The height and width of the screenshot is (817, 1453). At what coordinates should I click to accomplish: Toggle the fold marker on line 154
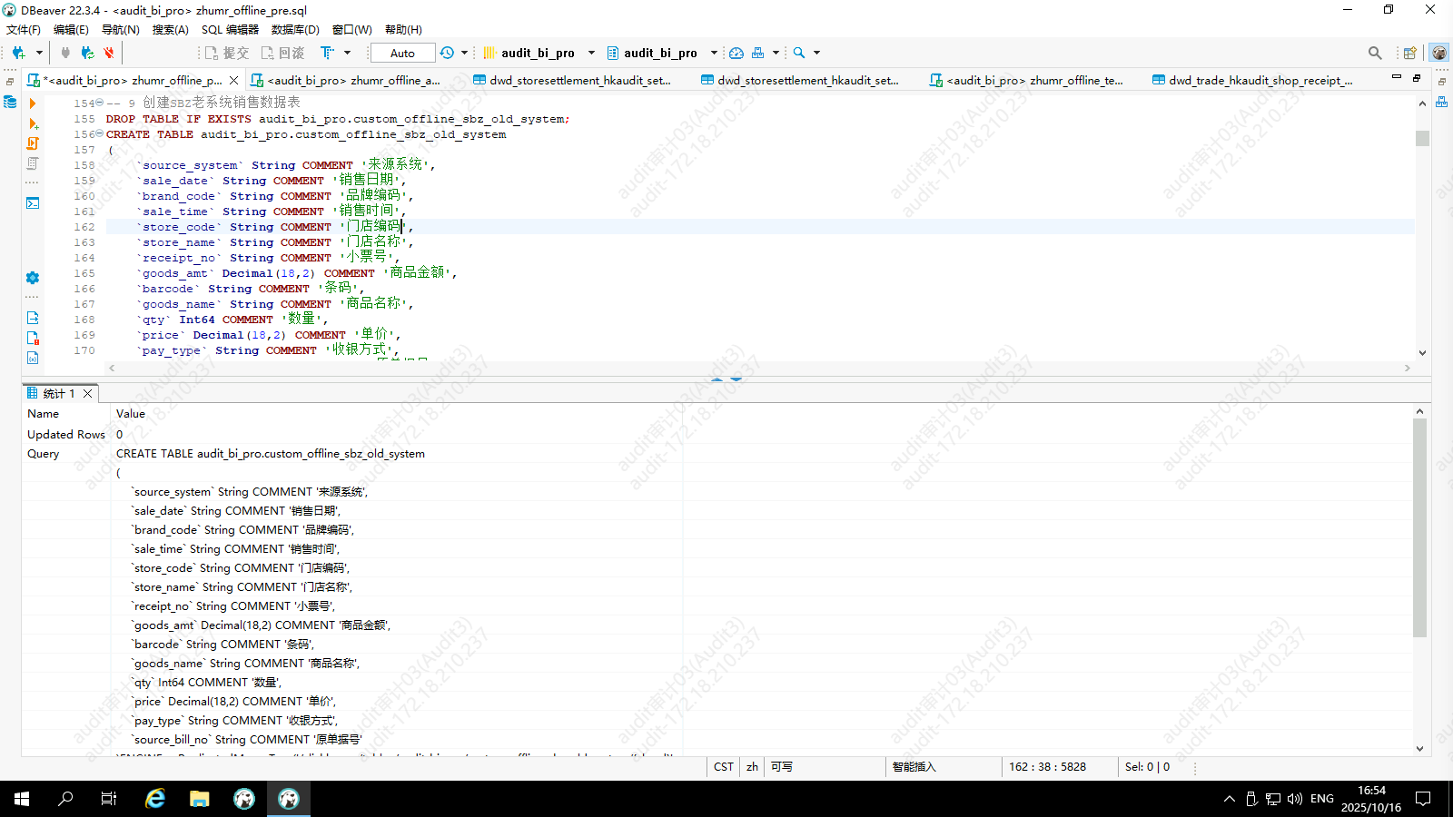100,103
